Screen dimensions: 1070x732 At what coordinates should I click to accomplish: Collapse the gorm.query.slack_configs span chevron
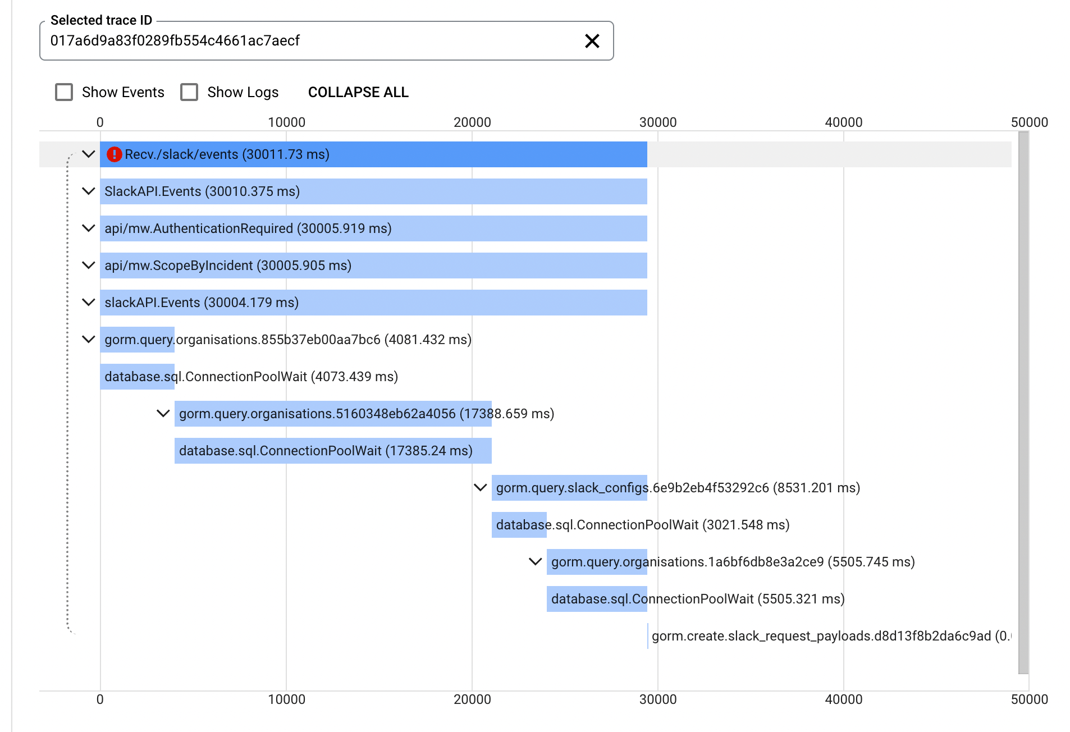(481, 488)
